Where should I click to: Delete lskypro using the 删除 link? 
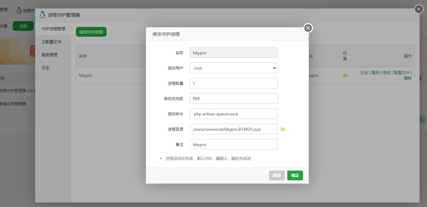point(407,78)
